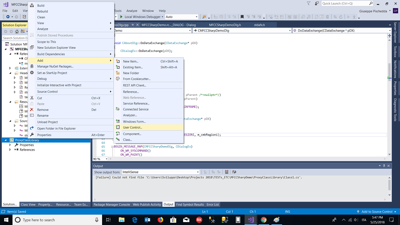The image size is (400, 225).
Task: Click the bookmark toolbar icon
Action: click(242, 17)
